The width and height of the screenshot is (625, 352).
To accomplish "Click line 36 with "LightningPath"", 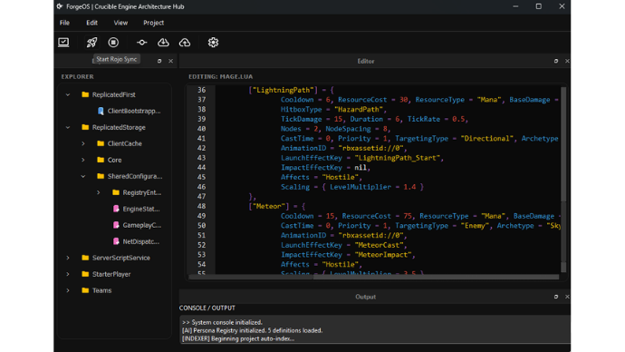I will coord(291,90).
